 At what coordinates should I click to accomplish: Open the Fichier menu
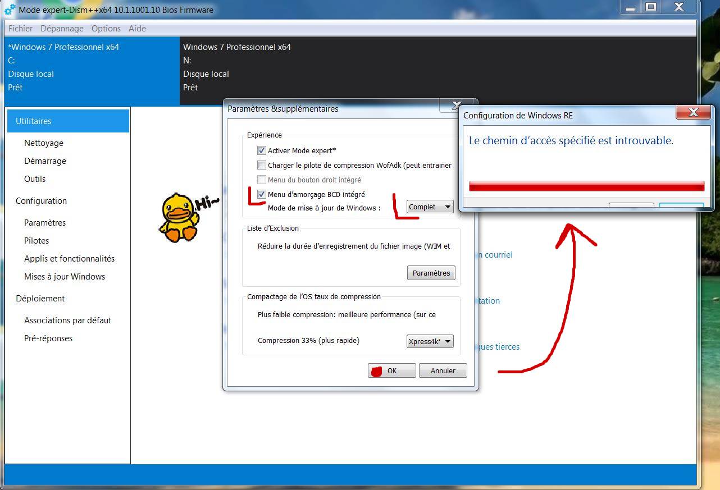point(20,28)
